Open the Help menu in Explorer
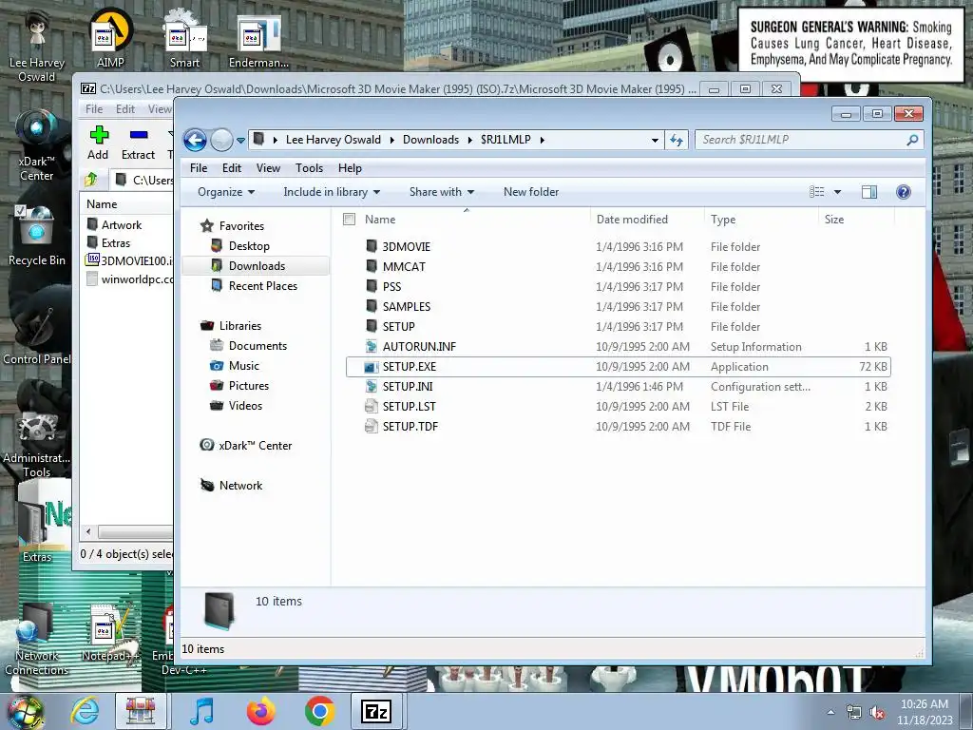973x730 pixels. point(350,168)
